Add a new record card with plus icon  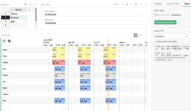click(x=131, y=5)
